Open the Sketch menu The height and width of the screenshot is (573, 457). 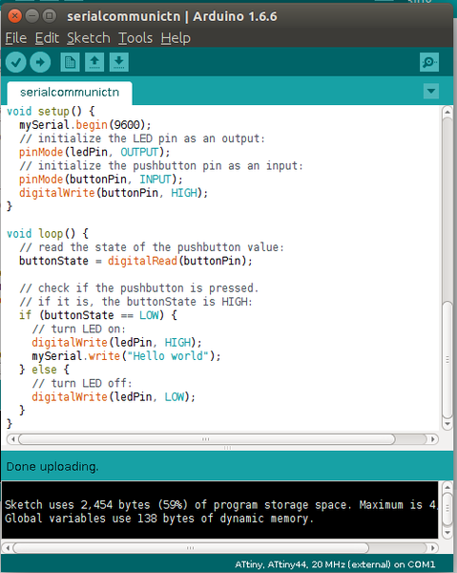click(x=89, y=38)
